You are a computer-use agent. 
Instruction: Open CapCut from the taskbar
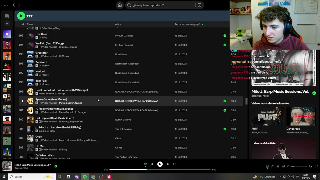(x=68, y=177)
